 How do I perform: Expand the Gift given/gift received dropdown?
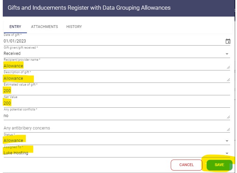click(x=227, y=54)
